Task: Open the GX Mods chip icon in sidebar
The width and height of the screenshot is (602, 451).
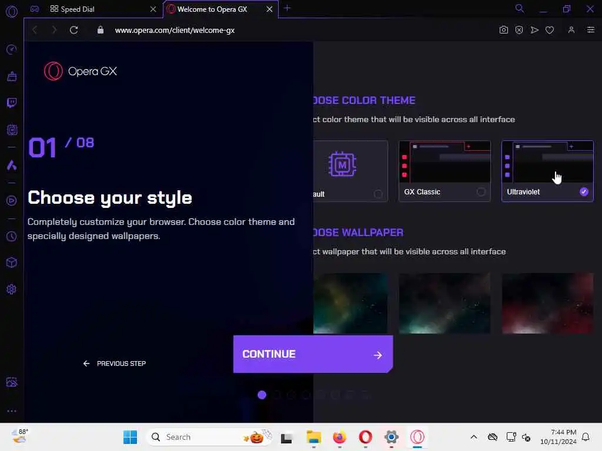Action: (x=12, y=130)
